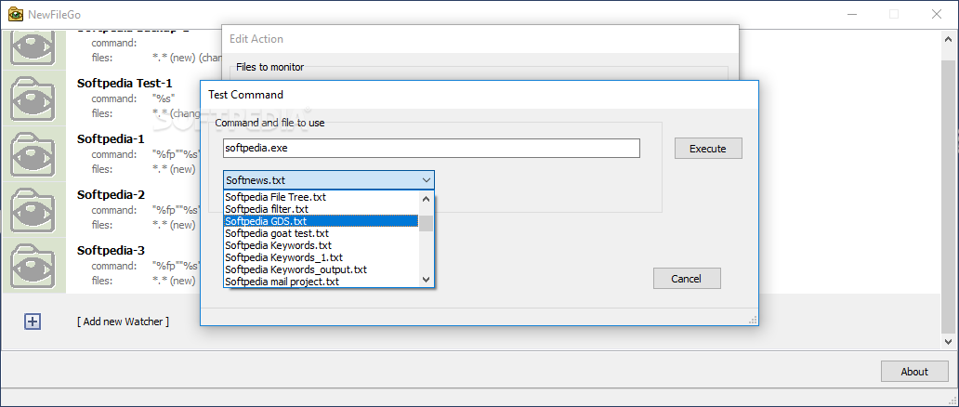Viewport: 959px width, 407px height.
Task: Click the Softpedia-2 watcher title
Action: tap(111, 194)
